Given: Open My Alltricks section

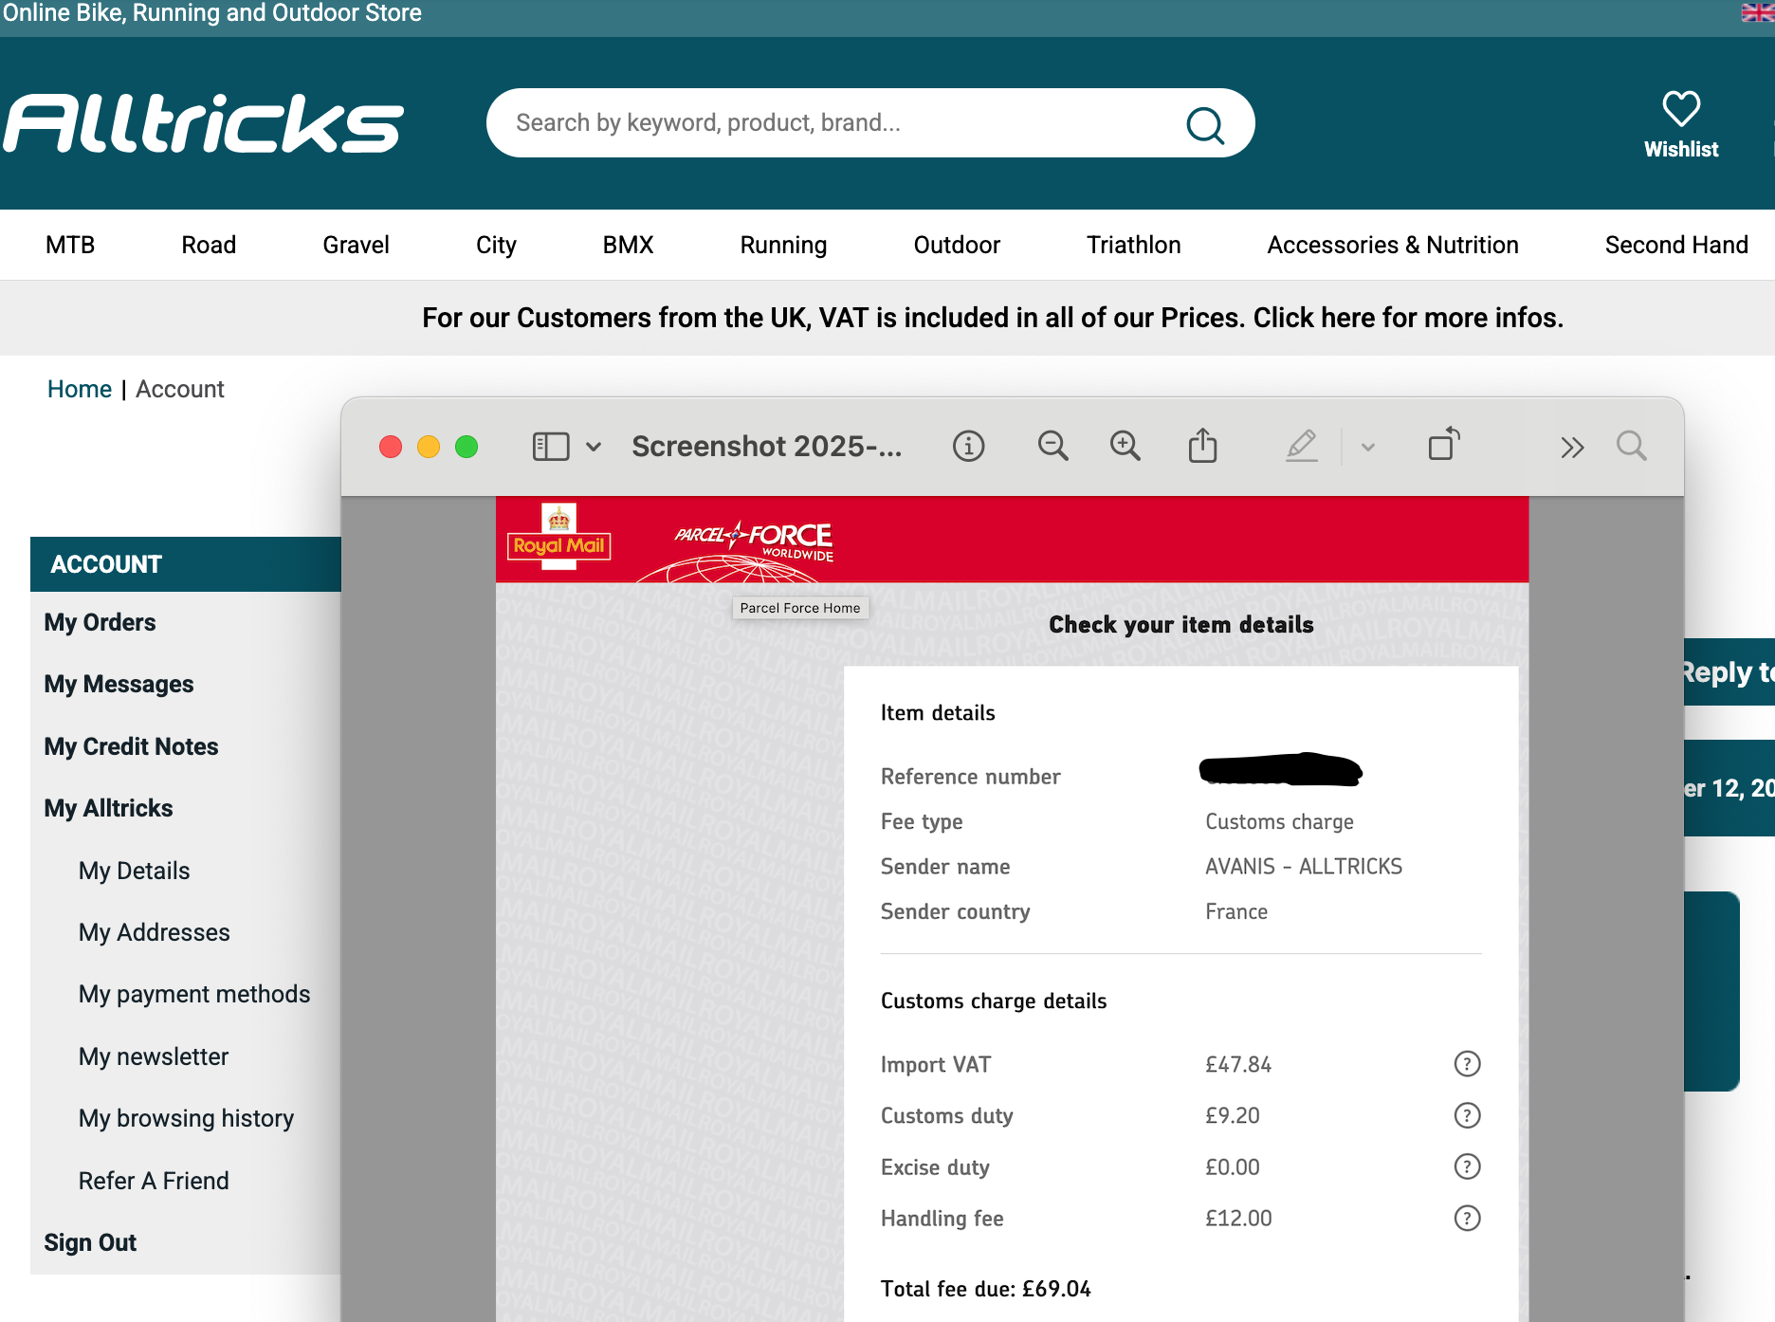Looking at the screenshot, I should pyautogui.click(x=108, y=808).
